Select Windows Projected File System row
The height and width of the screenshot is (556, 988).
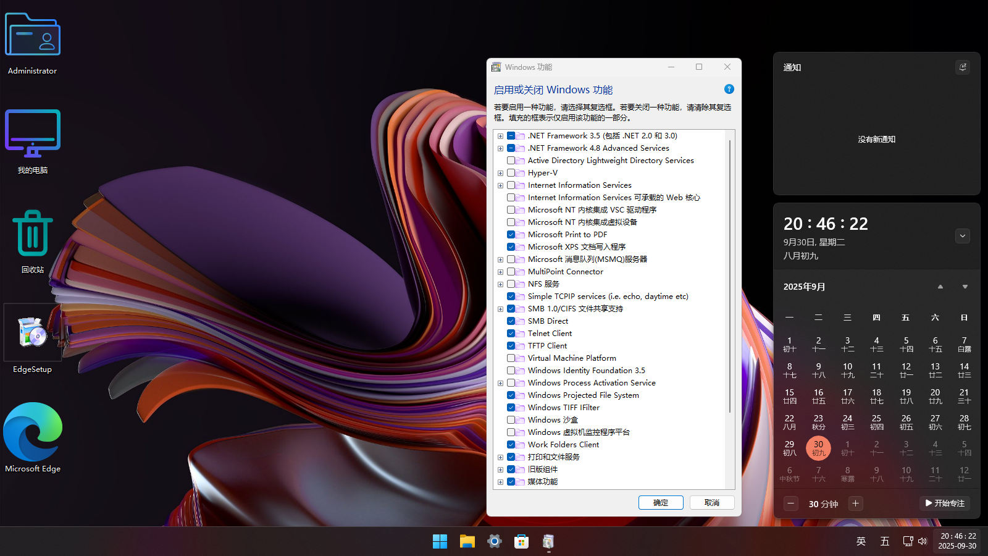tap(584, 395)
